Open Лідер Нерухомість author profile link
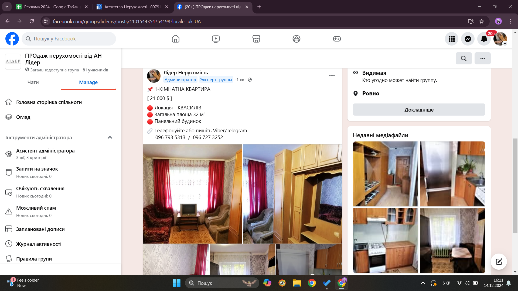This screenshot has height=291, width=518. (x=185, y=73)
